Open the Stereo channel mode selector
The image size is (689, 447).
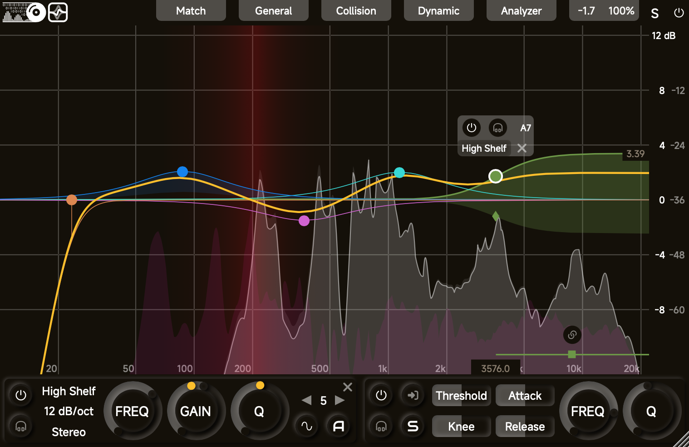click(69, 432)
